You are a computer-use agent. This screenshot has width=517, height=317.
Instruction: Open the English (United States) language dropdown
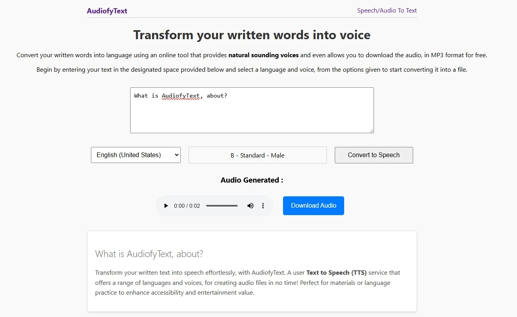click(135, 155)
